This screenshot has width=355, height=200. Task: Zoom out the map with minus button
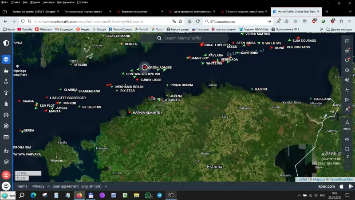coord(348,166)
